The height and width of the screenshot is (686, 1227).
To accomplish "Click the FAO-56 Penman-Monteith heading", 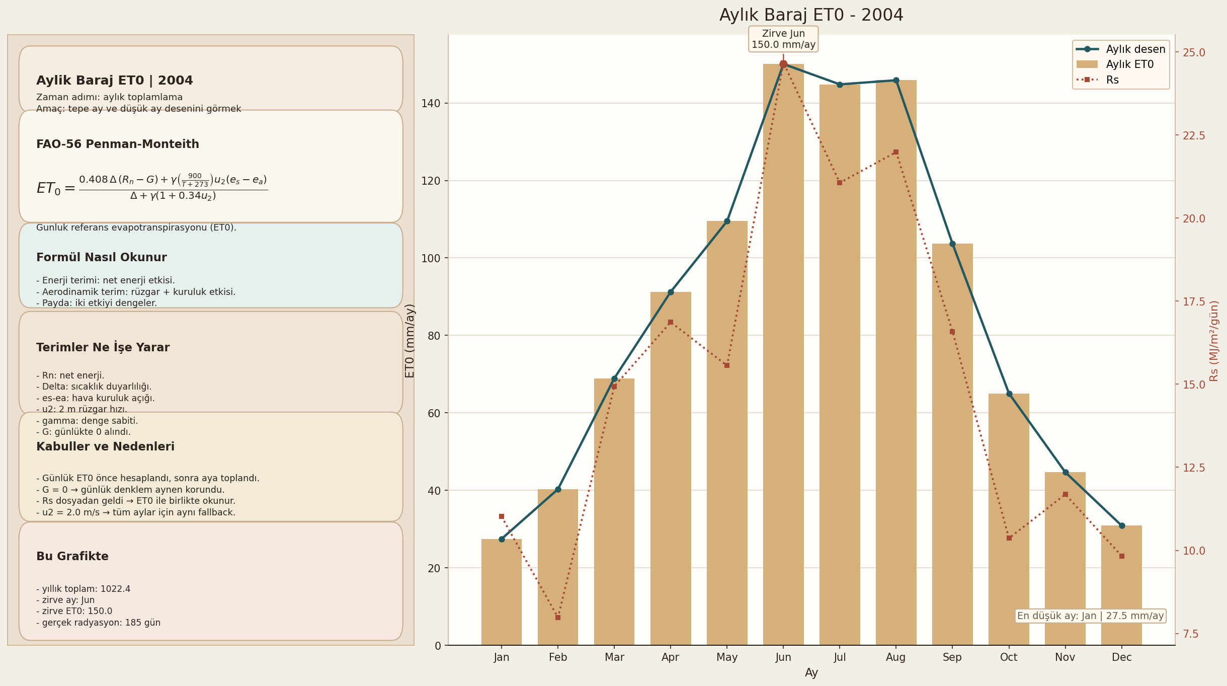I will (118, 144).
